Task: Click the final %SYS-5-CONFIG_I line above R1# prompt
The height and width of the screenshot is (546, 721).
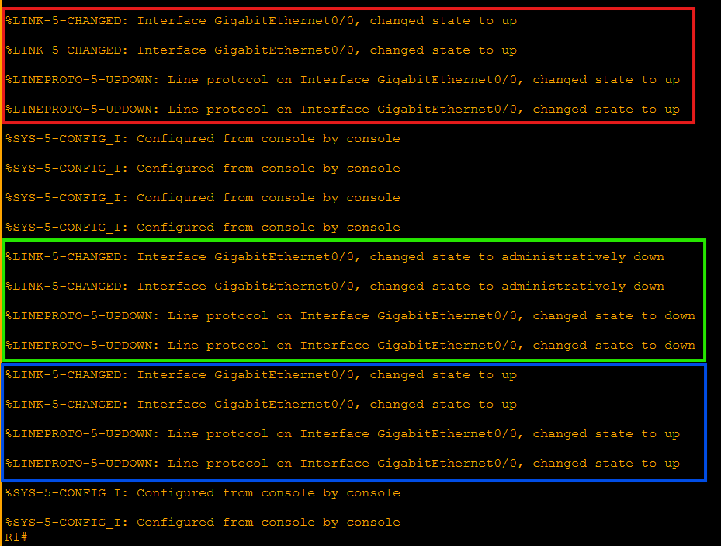Action: [x=203, y=523]
